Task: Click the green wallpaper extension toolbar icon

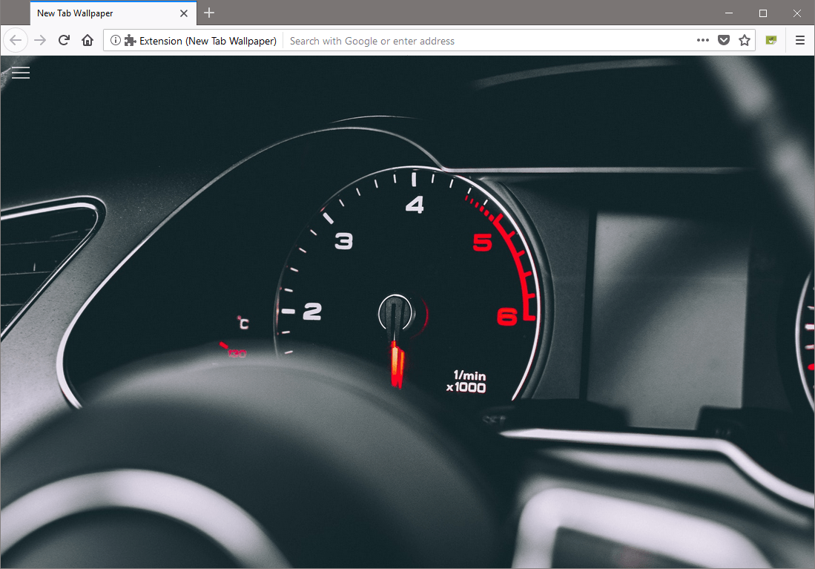Action: tap(771, 40)
